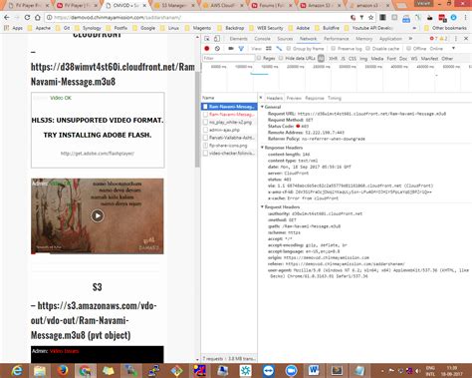Open the Apache bookmarks folder

tap(40, 28)
